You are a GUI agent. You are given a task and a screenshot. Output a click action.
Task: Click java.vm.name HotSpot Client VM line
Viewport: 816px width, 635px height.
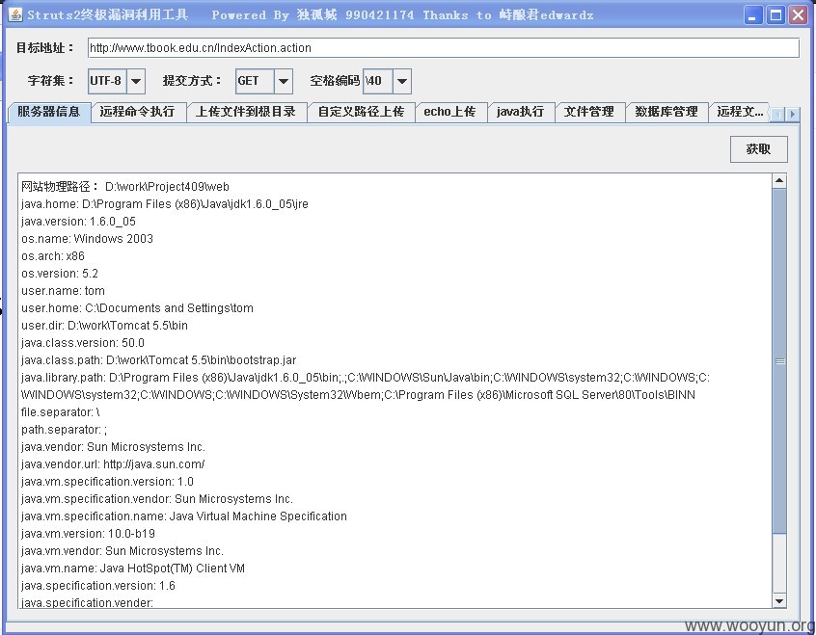(133, 569)
